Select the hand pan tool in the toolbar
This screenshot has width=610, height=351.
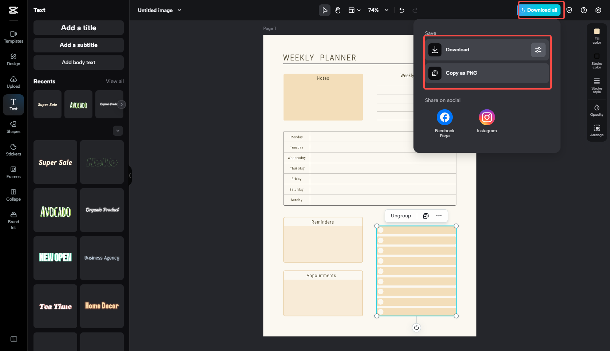pyautogui.click(x=338, y=10)
